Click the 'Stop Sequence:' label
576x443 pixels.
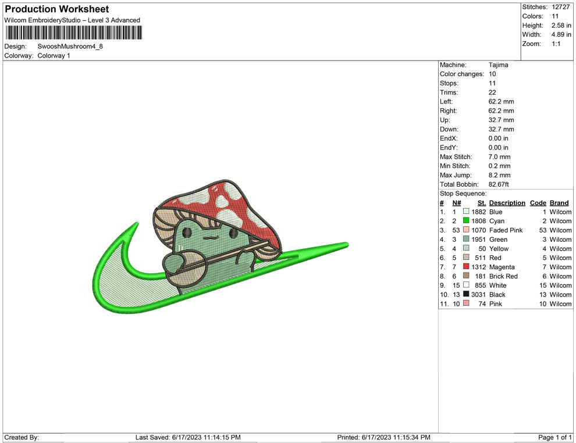coord(463,194)
